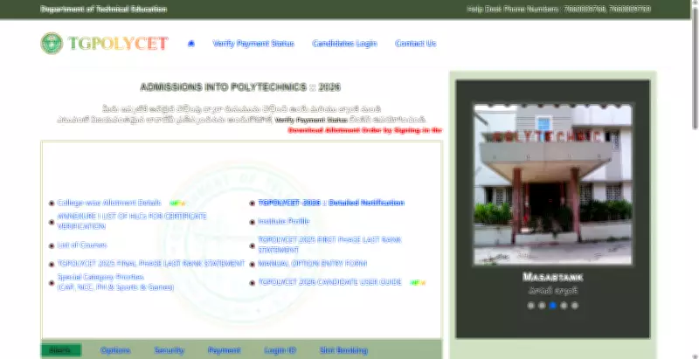Image resolution: width=699 pixels, height=359 pixels.
Task: Open Contact Us page
Action: [416, 44]
